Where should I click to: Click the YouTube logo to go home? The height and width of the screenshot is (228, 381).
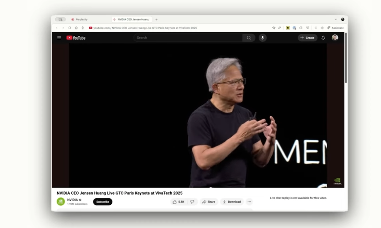coord(76,38)
